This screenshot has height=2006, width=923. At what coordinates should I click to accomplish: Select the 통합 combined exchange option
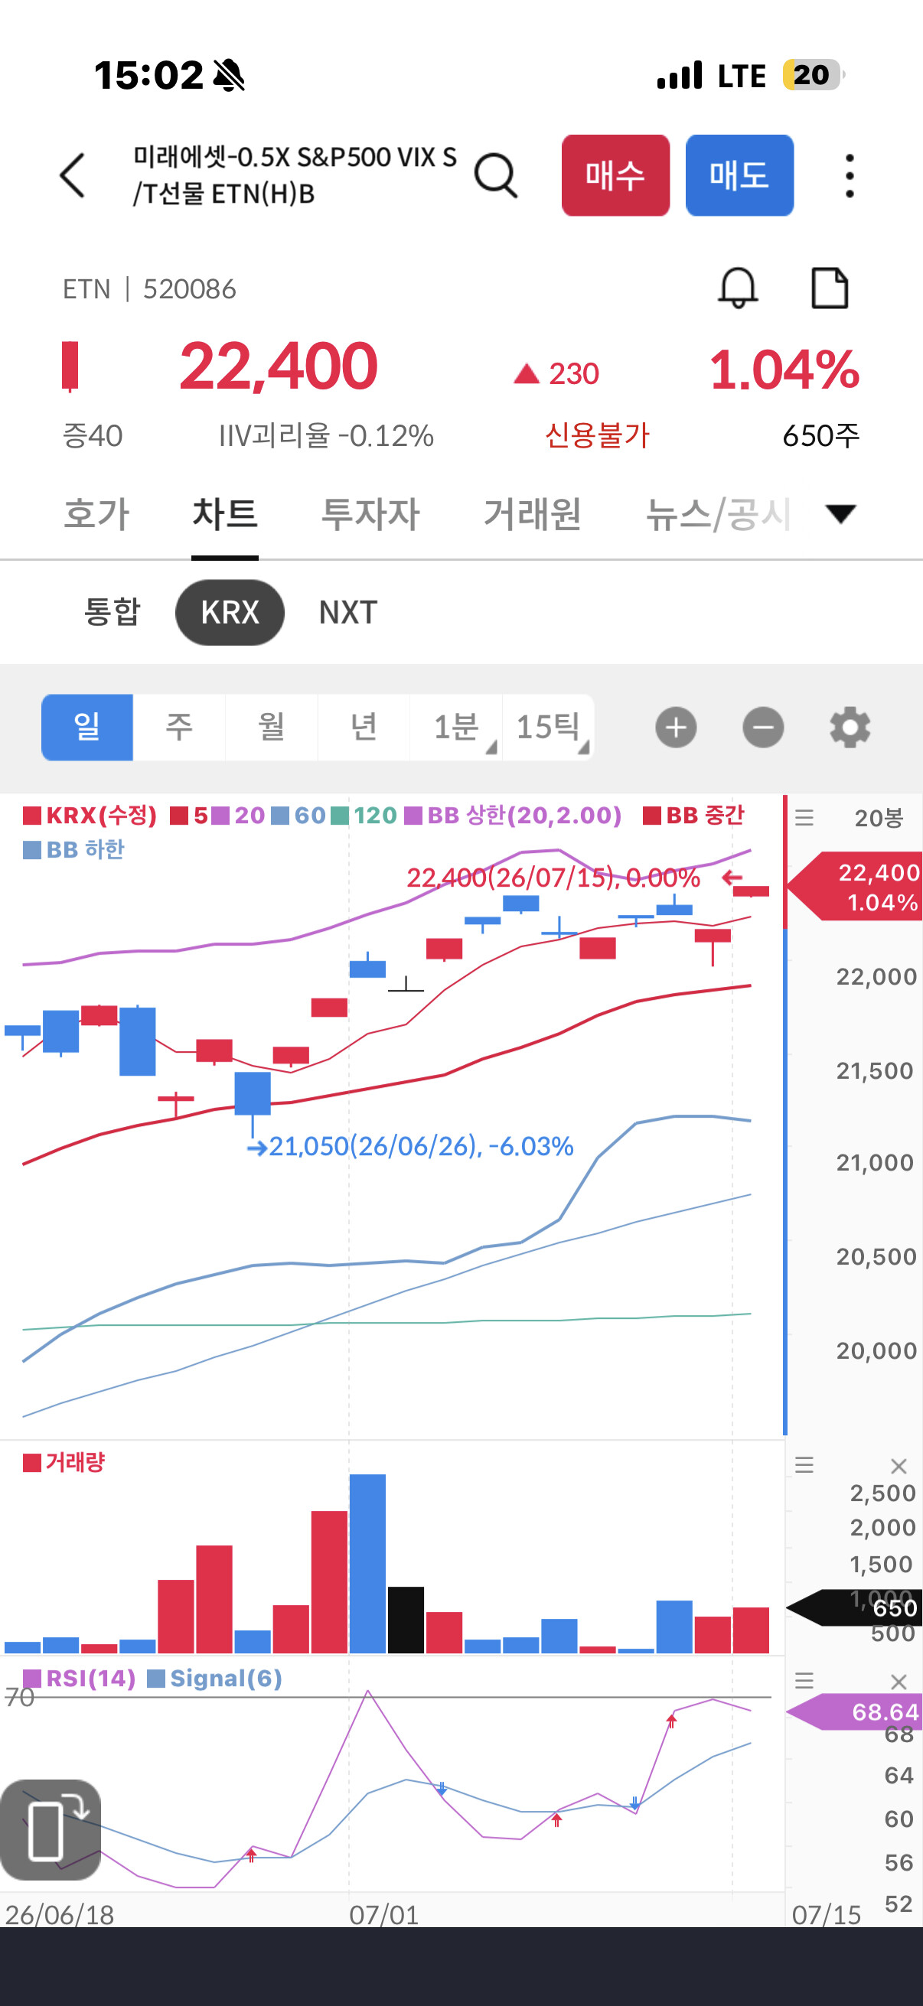click(113, 612)
